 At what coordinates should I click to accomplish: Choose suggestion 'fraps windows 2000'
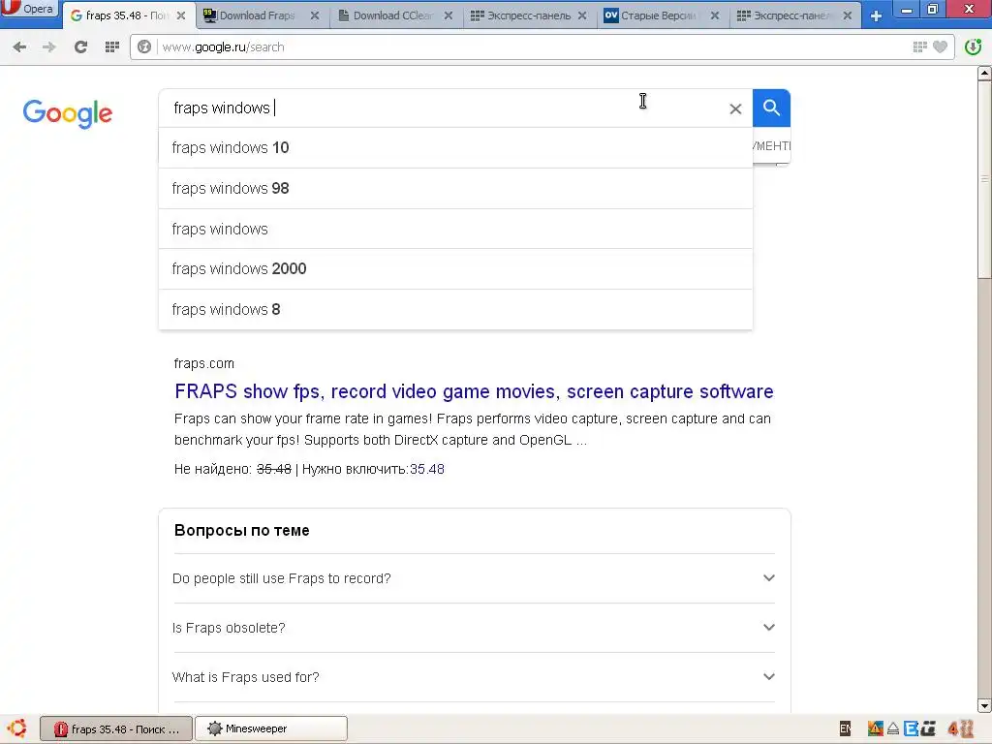[455, 269]
